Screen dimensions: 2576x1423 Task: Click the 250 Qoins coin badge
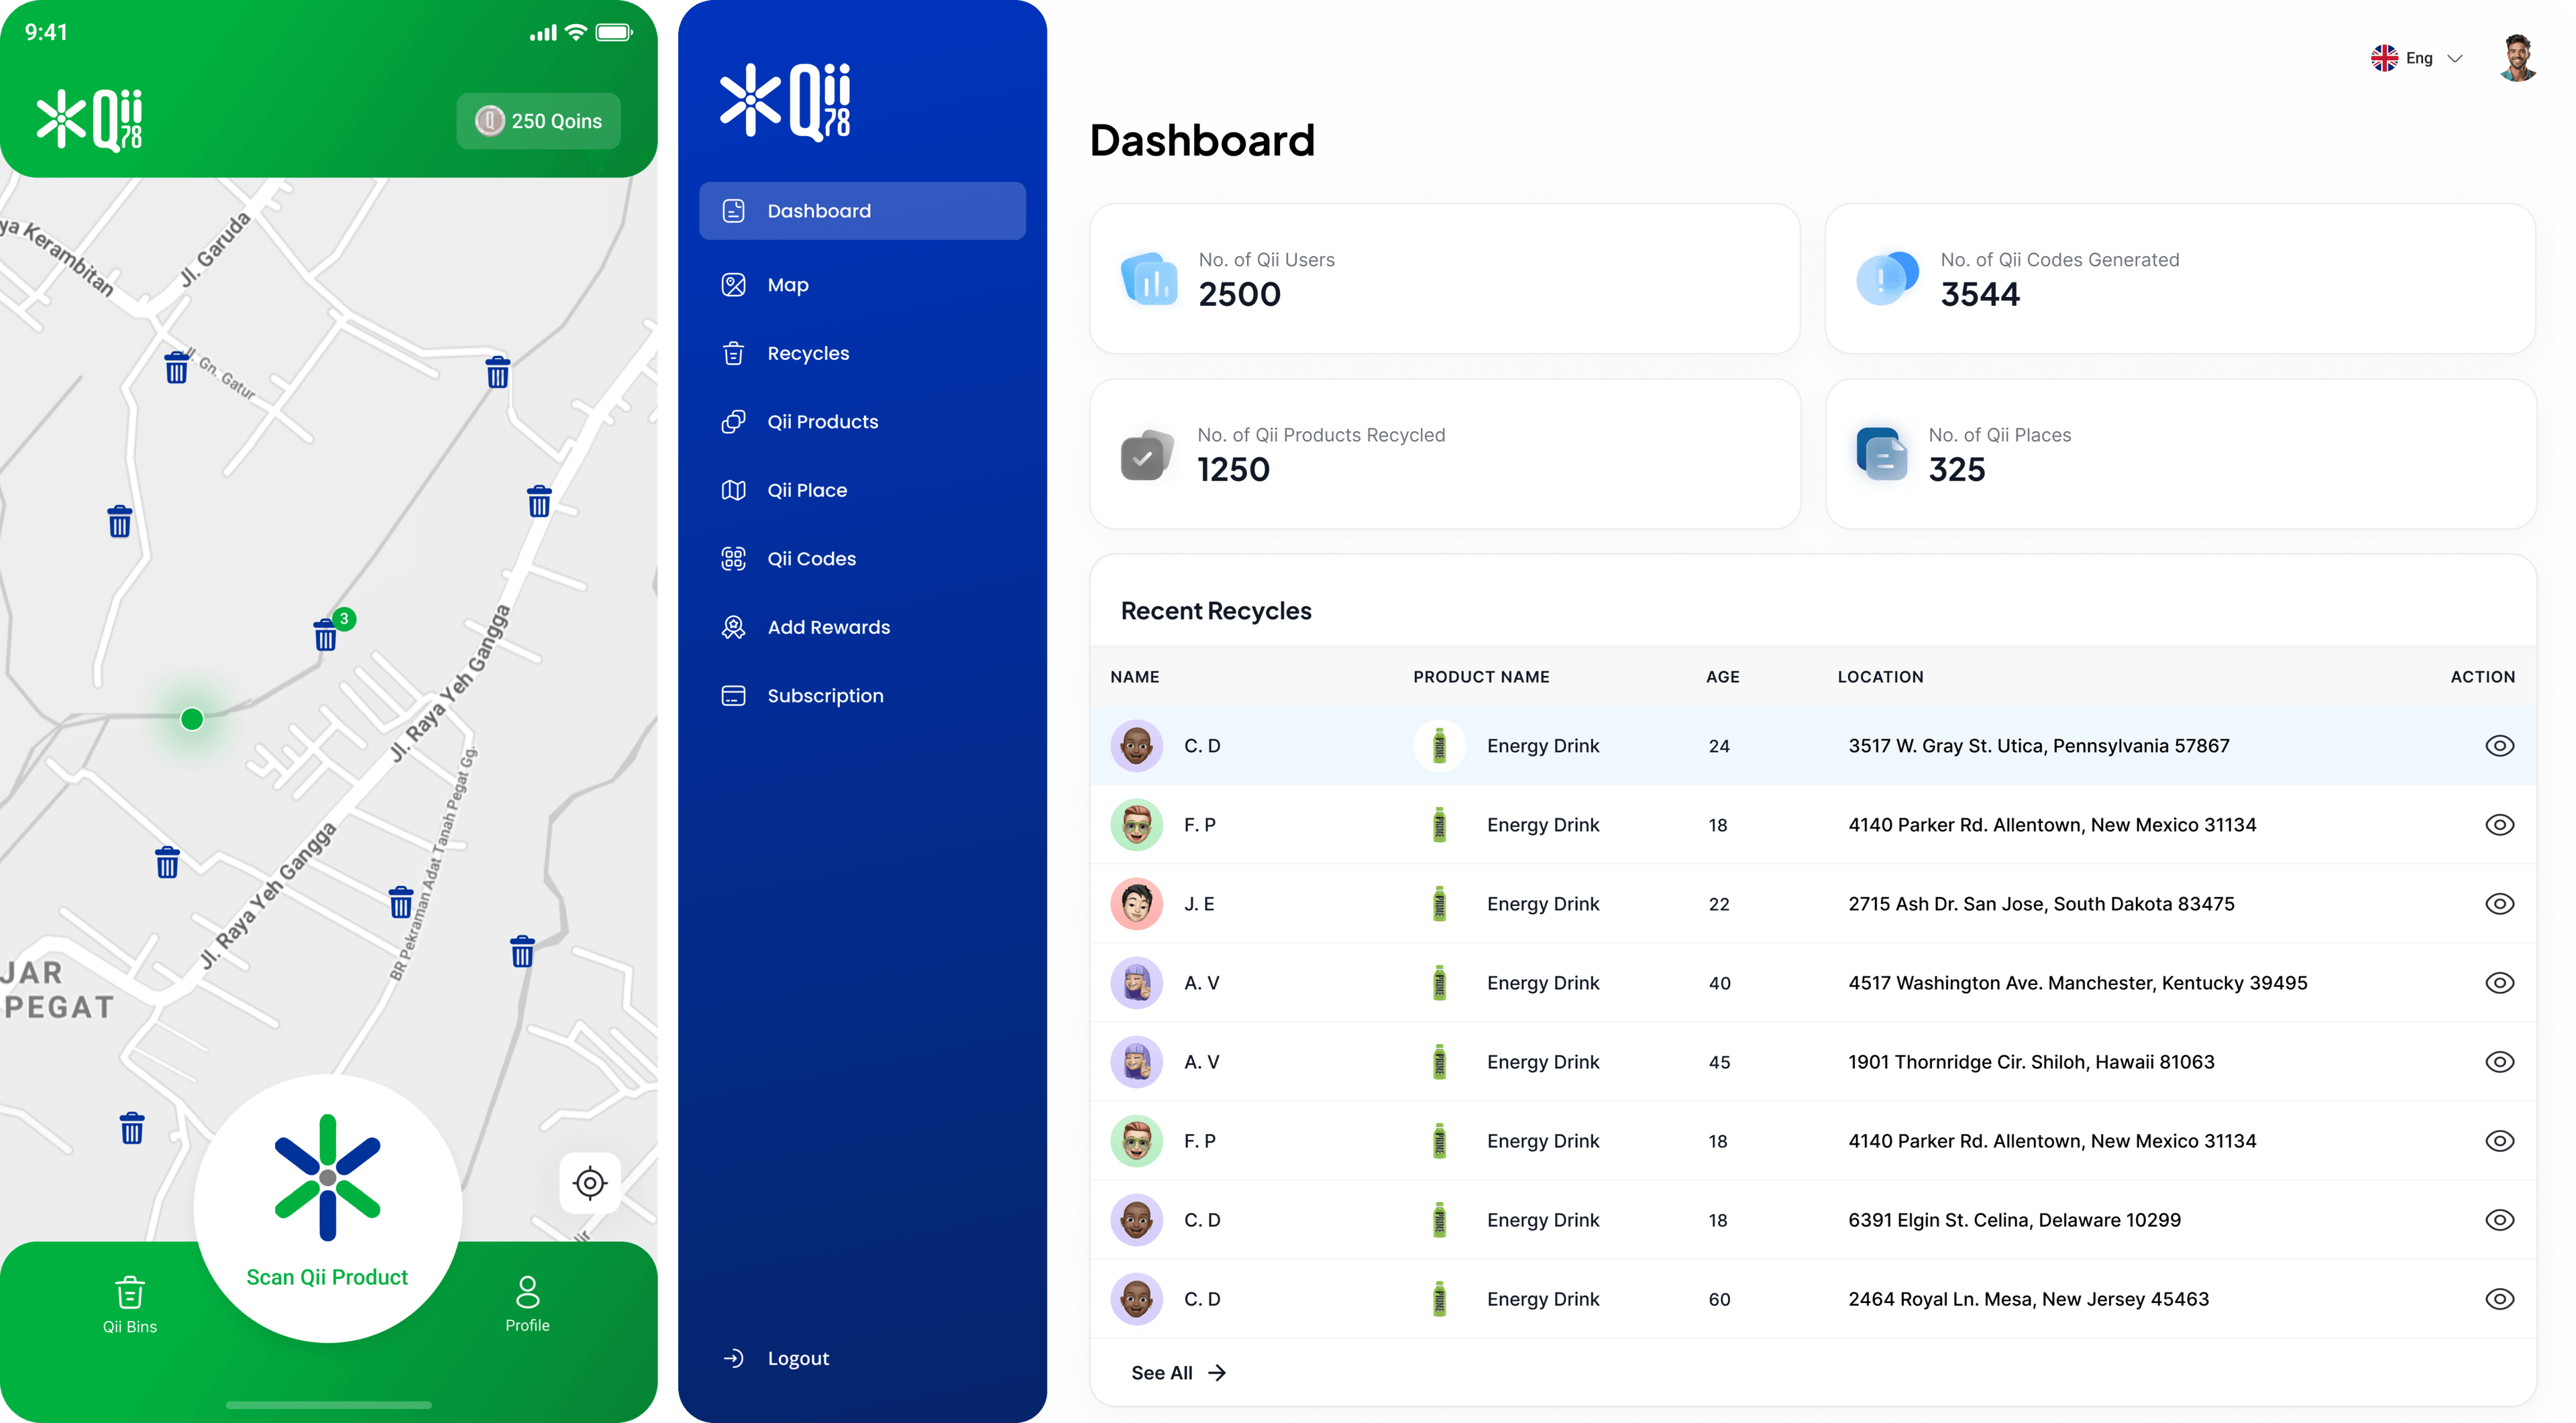click(x=538, y=121)
